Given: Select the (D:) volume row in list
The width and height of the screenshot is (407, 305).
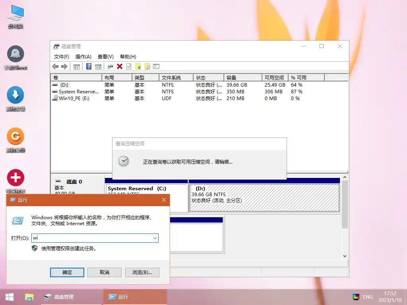Looking at the screenshot, I should pos(200,85).
